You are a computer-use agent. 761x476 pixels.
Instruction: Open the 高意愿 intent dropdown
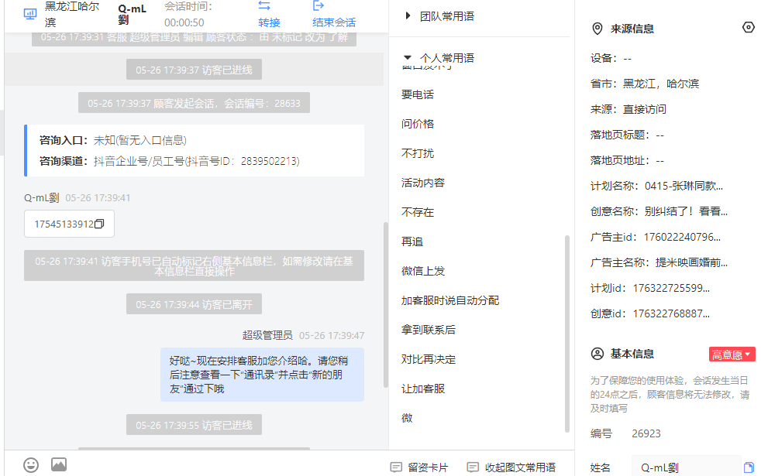pos(732,354)
